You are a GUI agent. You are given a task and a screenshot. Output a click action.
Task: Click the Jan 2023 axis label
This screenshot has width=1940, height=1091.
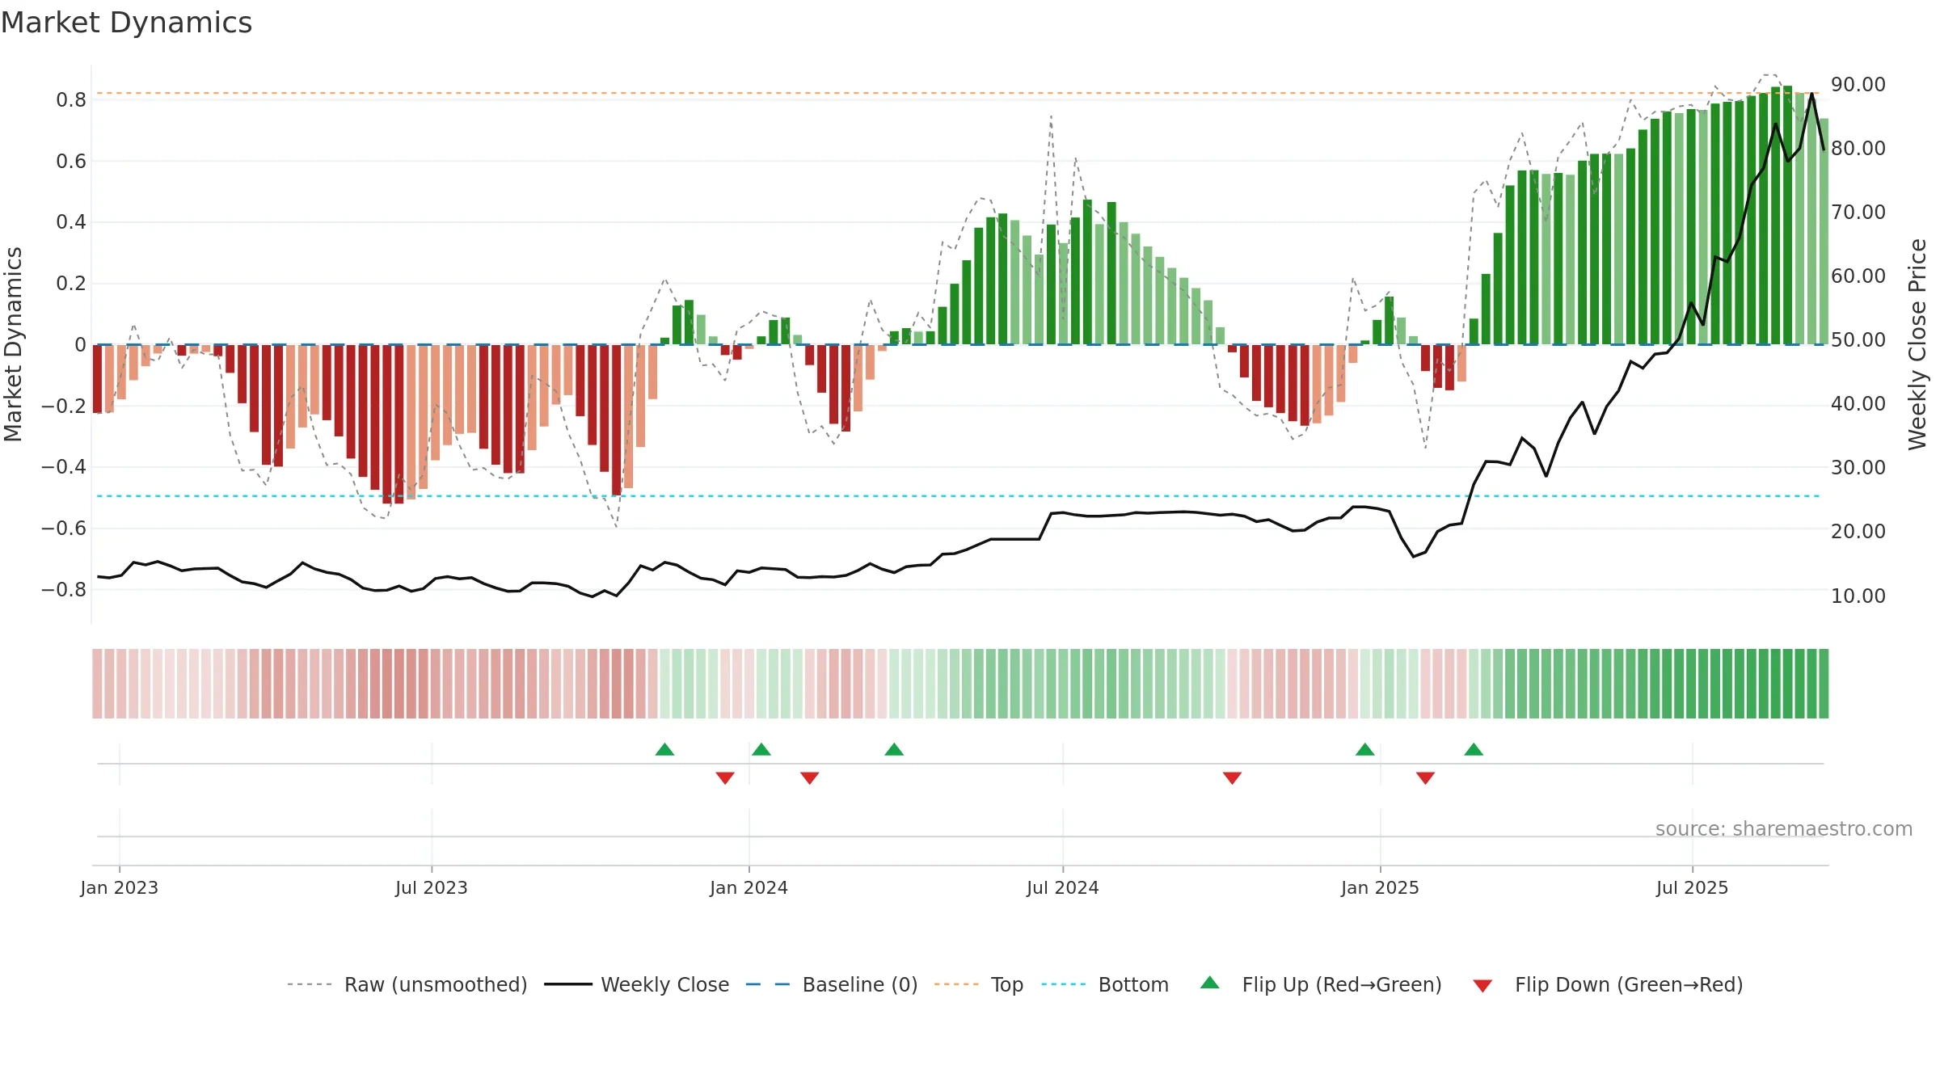click(x=120, y=887)
